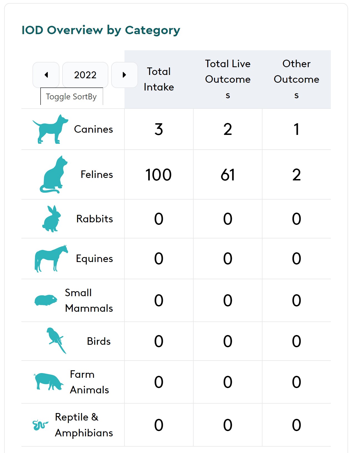
Task: Advance to next year with right arrow
Action: (124, 75)
